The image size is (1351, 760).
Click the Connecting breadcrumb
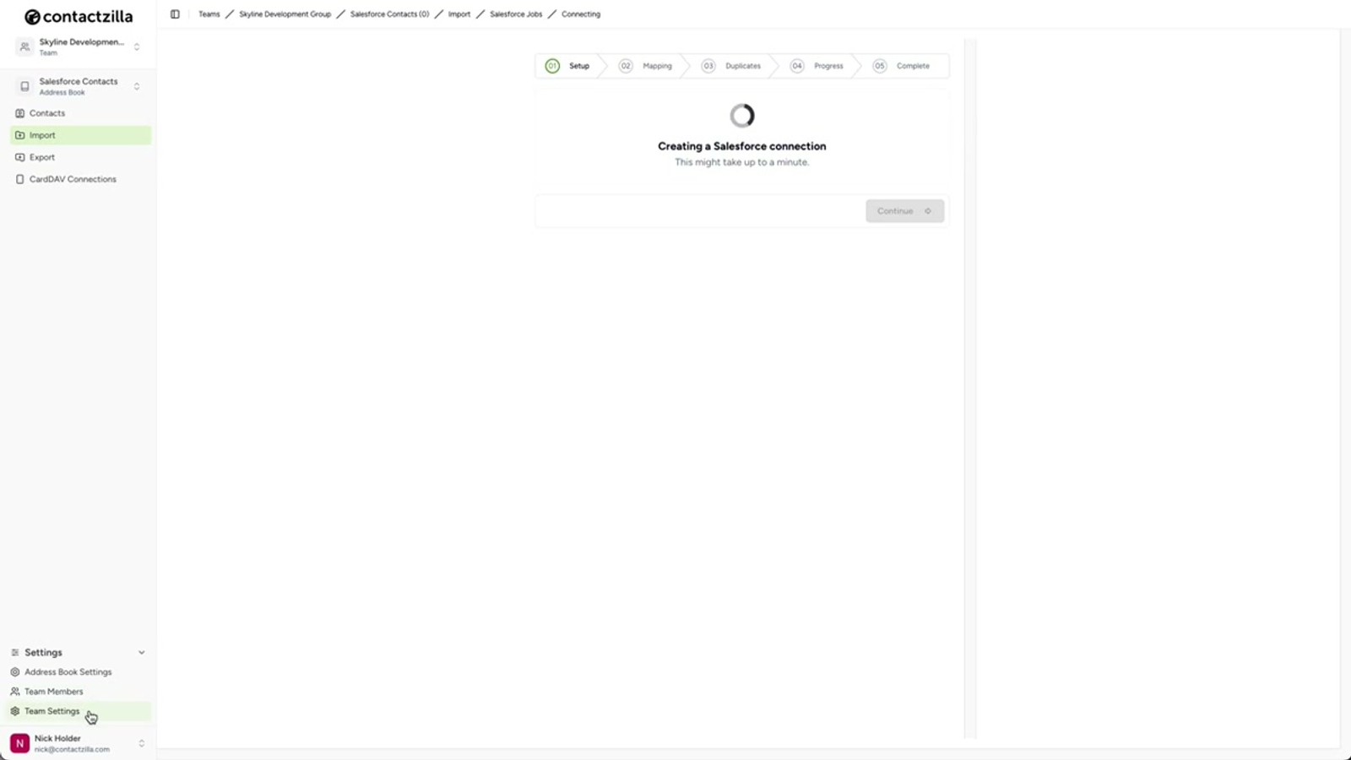click(581, 14)
